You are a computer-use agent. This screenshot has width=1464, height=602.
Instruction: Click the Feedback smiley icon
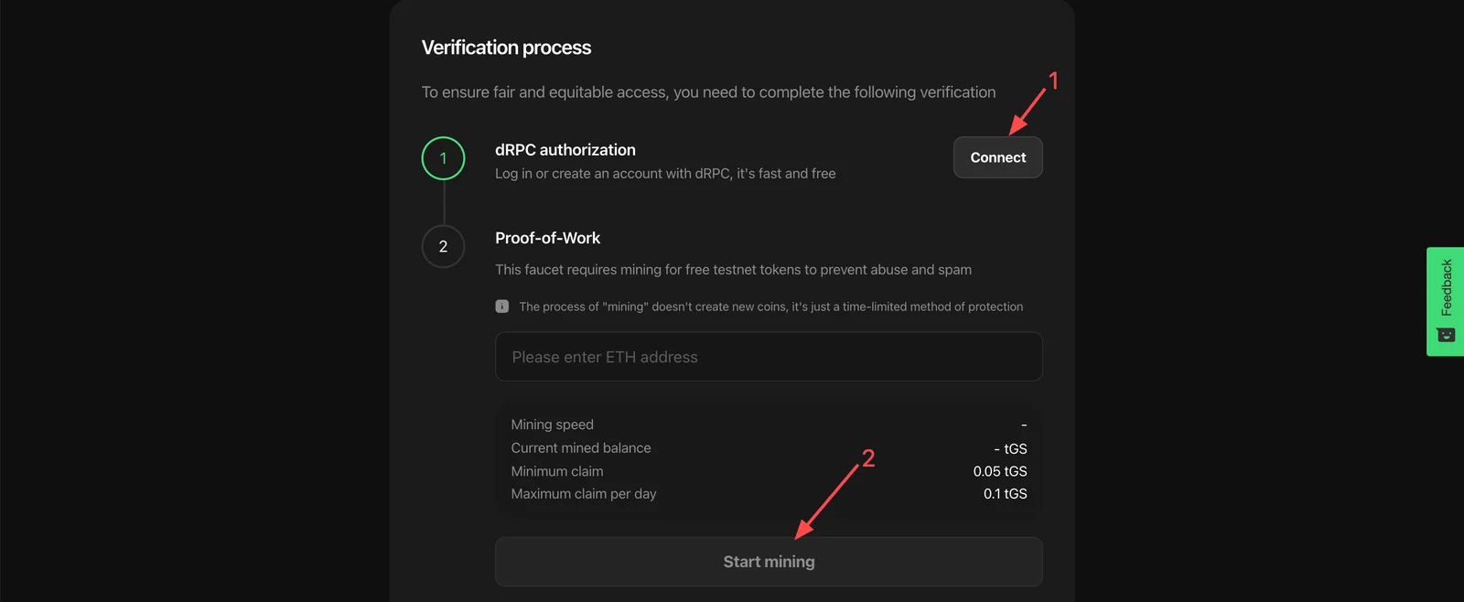(1446, 335)
